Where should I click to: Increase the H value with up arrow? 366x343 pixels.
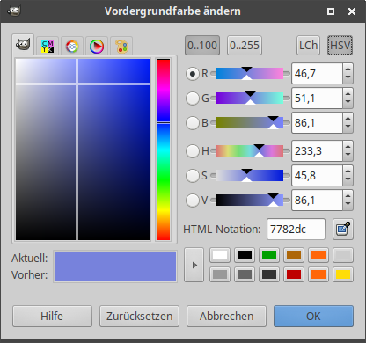pos(348,147)
